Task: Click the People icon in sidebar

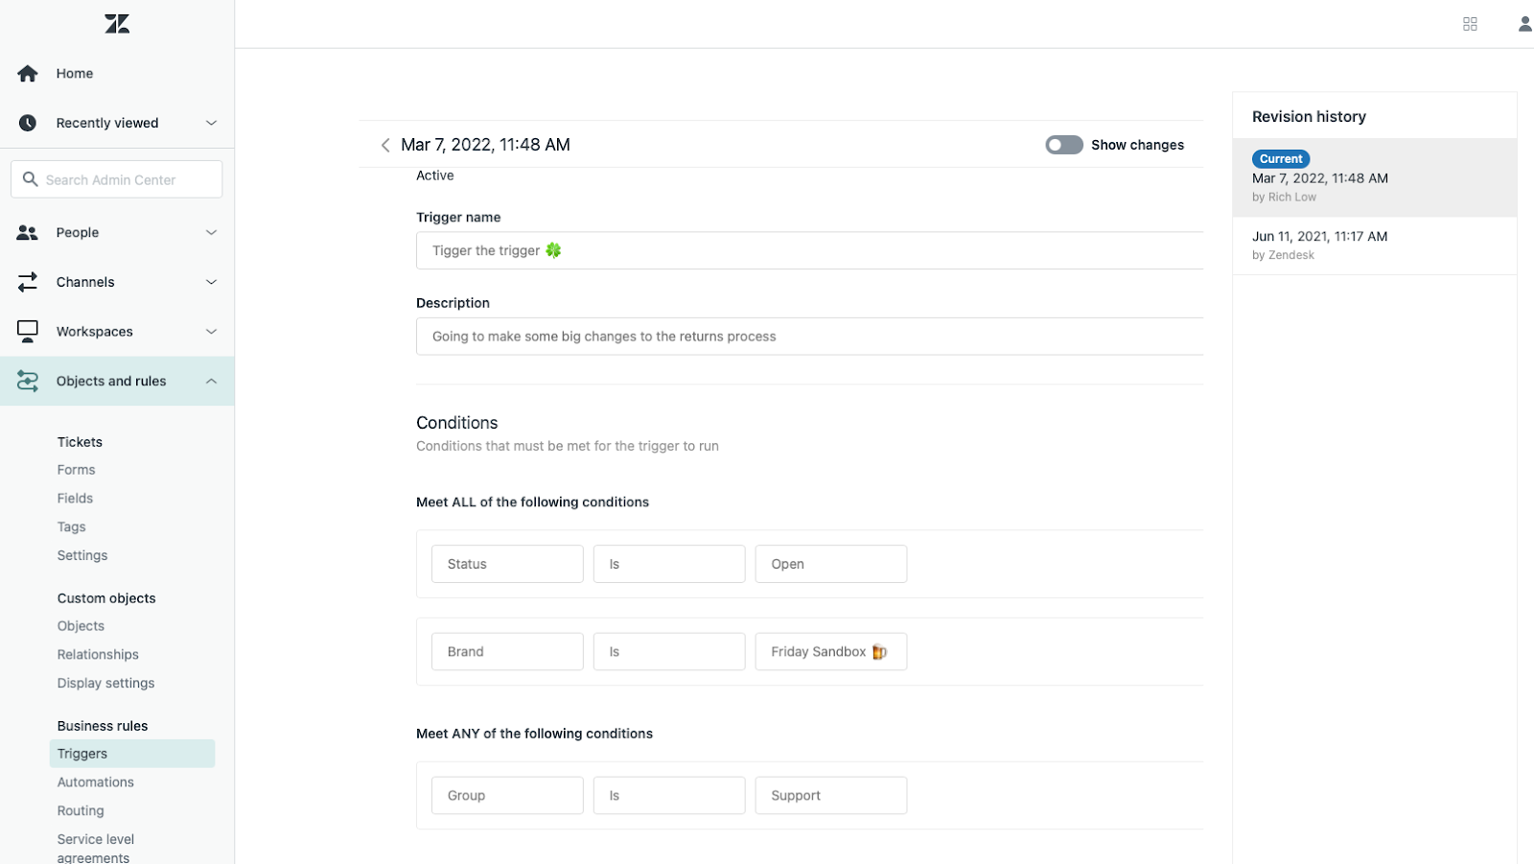Action: [x=28, y=233]
